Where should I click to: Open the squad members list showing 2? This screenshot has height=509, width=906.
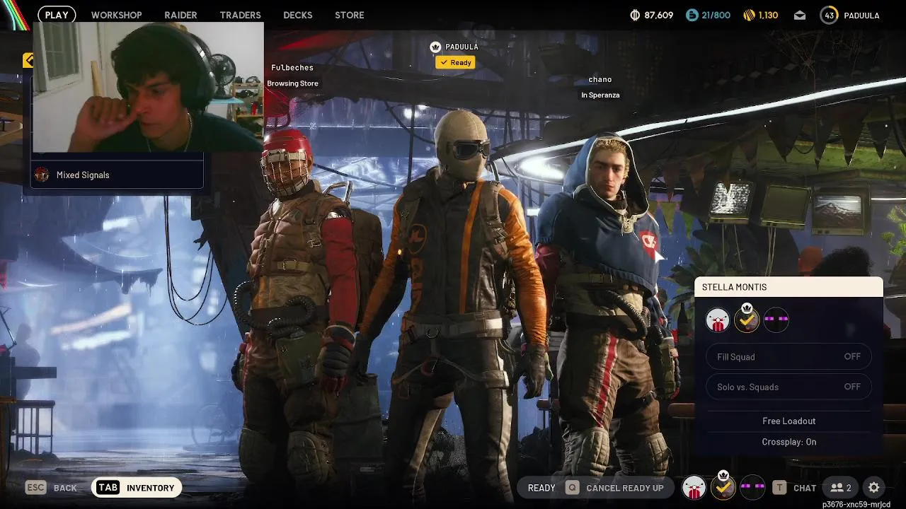840,488
